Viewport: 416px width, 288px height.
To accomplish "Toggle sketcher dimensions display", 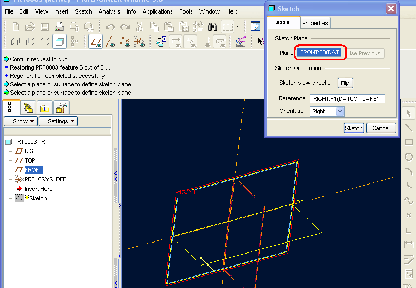I will (x=176, y=42).
